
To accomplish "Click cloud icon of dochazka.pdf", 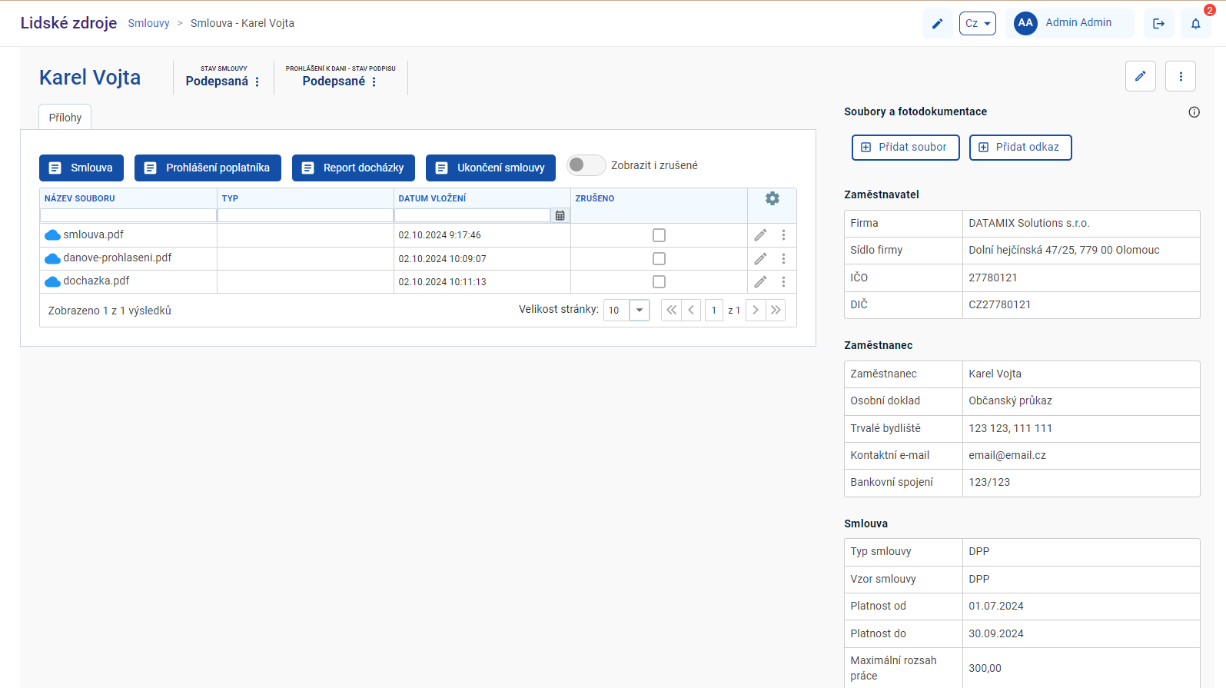I will [x=52, y=281].
